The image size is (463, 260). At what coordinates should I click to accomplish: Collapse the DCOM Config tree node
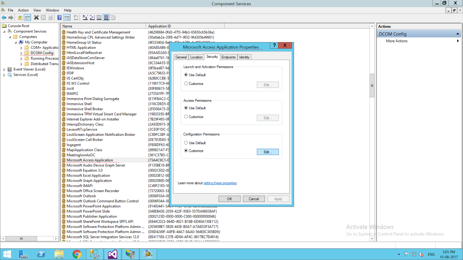(21, 53)
